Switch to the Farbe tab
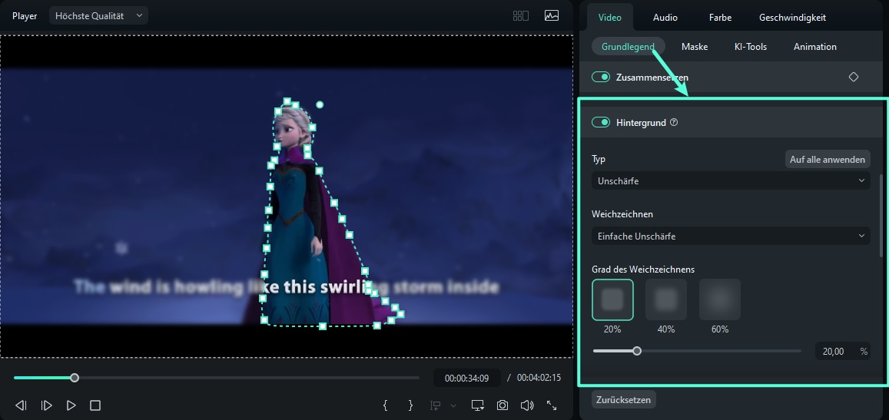The image size is (889, 420). click(720, 18)
